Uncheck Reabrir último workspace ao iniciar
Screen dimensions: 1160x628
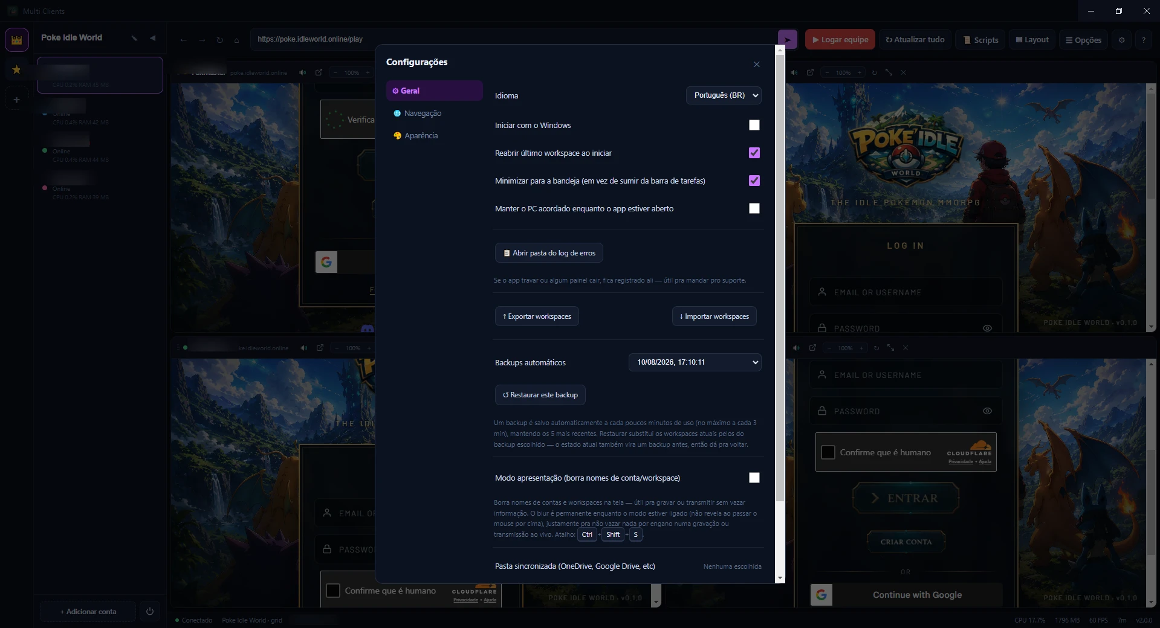tap(754, 153)
